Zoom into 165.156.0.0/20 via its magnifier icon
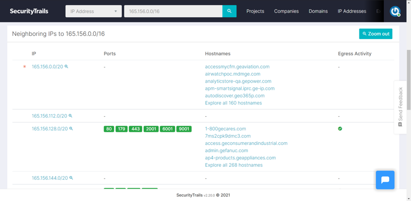 (x=66, y=66)
